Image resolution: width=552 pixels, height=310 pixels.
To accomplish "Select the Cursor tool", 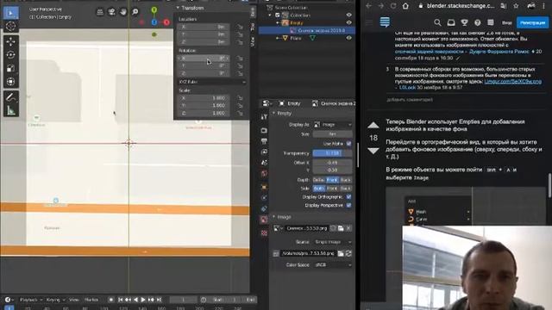I will click(11, 27).
